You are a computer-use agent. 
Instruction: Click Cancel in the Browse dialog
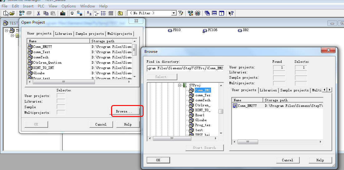(287, 160)
